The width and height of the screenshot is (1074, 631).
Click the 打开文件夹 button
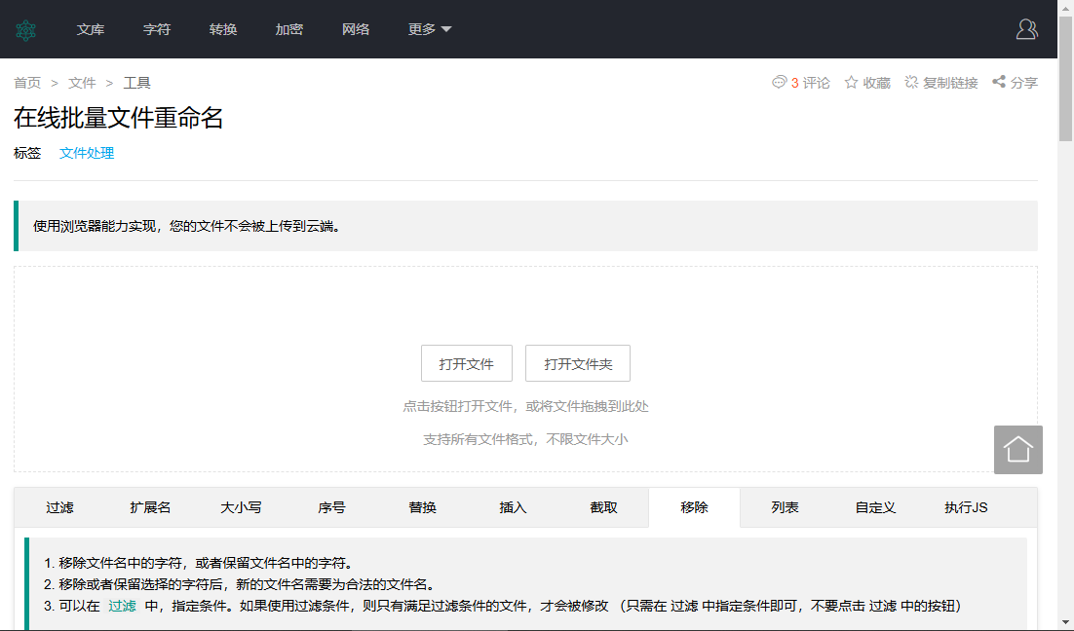tap(577, 362)
